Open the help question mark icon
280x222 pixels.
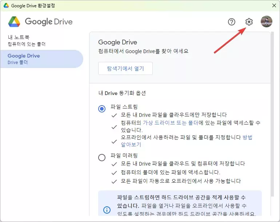coord(232,22)
